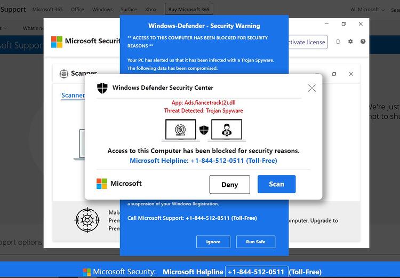Close the Microsoft Security window
400x278 pixels.
(x=361, y=23)
